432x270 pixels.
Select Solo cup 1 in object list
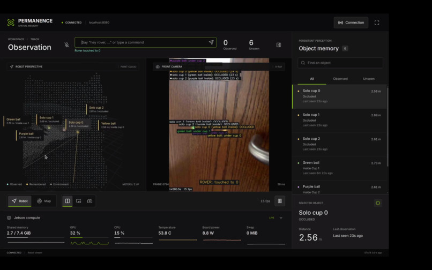[339, 120]
